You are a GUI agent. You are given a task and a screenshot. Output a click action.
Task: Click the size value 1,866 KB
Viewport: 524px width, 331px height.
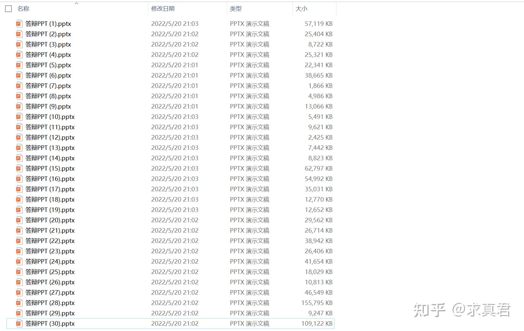(320, 85)
